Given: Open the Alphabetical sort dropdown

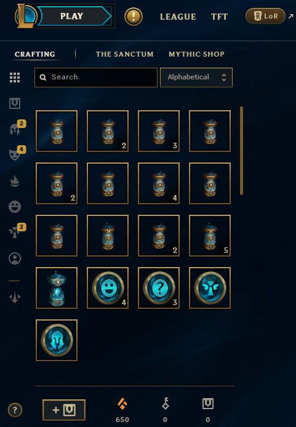Looking at the screenshot, I should (x=196, y=78).
